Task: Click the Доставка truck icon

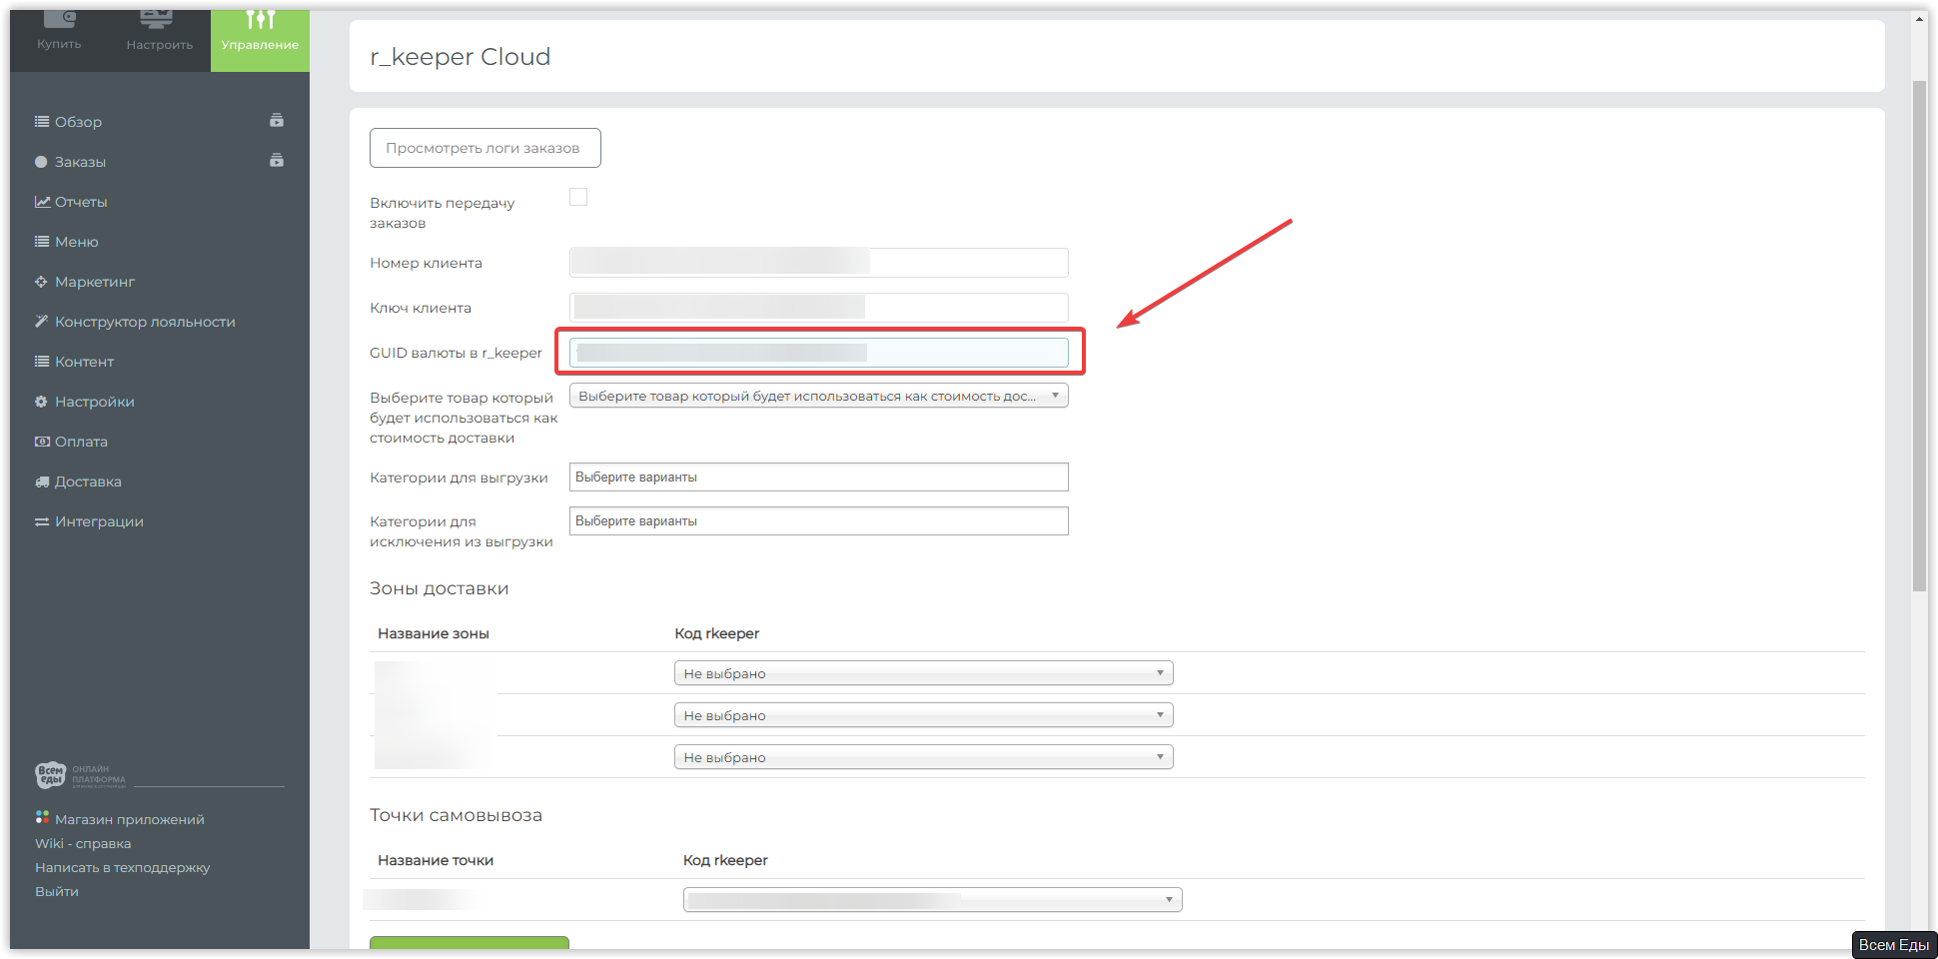Action: pyautogui.click(x=42, y=481)
